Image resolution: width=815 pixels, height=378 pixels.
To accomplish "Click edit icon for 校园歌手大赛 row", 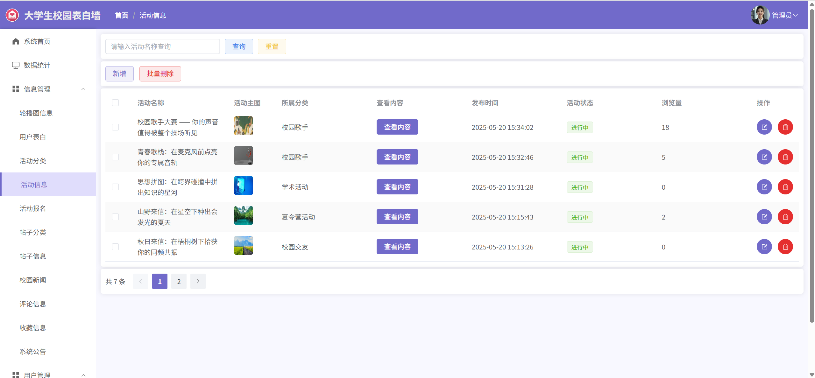I will (x=764, y=127).
